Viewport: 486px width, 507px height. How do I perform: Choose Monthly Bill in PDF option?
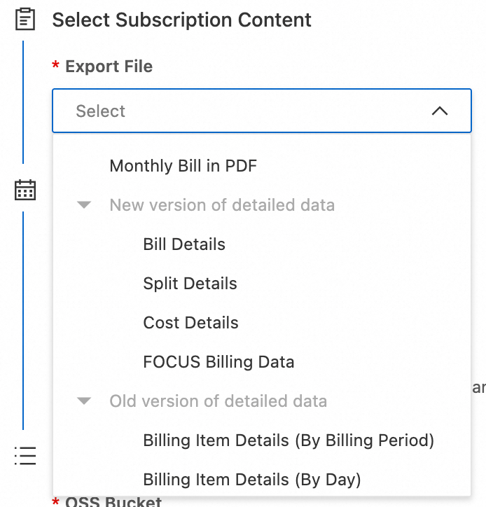click(183, 166)
